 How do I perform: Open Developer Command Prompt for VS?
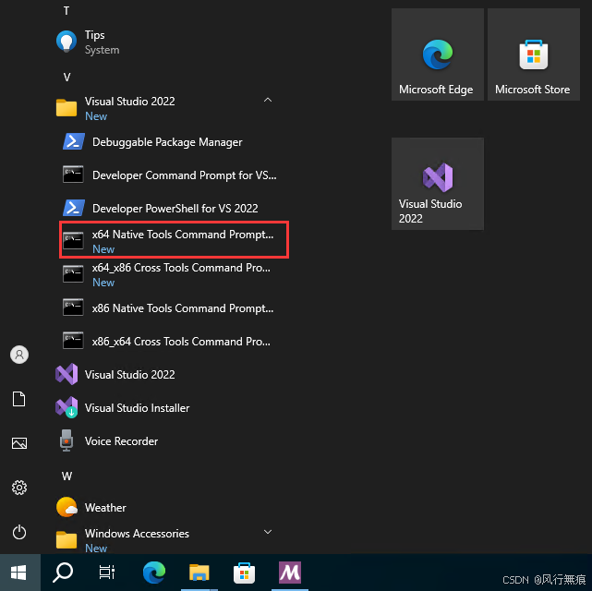pyautogui.click(x=170, y=175)
